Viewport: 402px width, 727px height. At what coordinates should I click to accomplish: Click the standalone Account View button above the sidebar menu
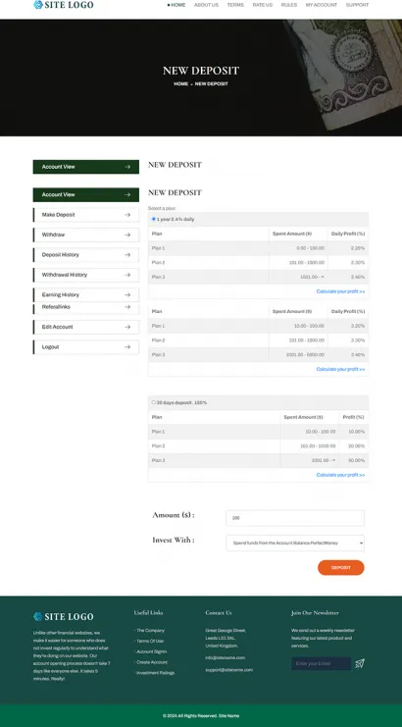85,167
